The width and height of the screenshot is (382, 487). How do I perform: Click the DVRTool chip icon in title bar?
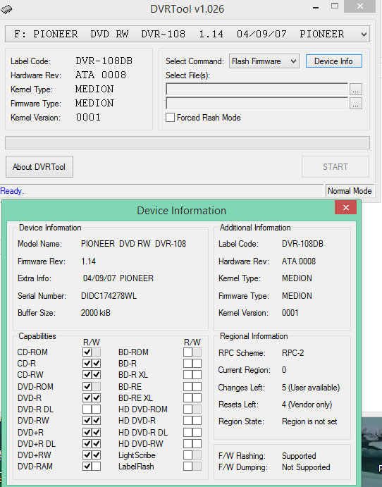[x=6, y=9]
